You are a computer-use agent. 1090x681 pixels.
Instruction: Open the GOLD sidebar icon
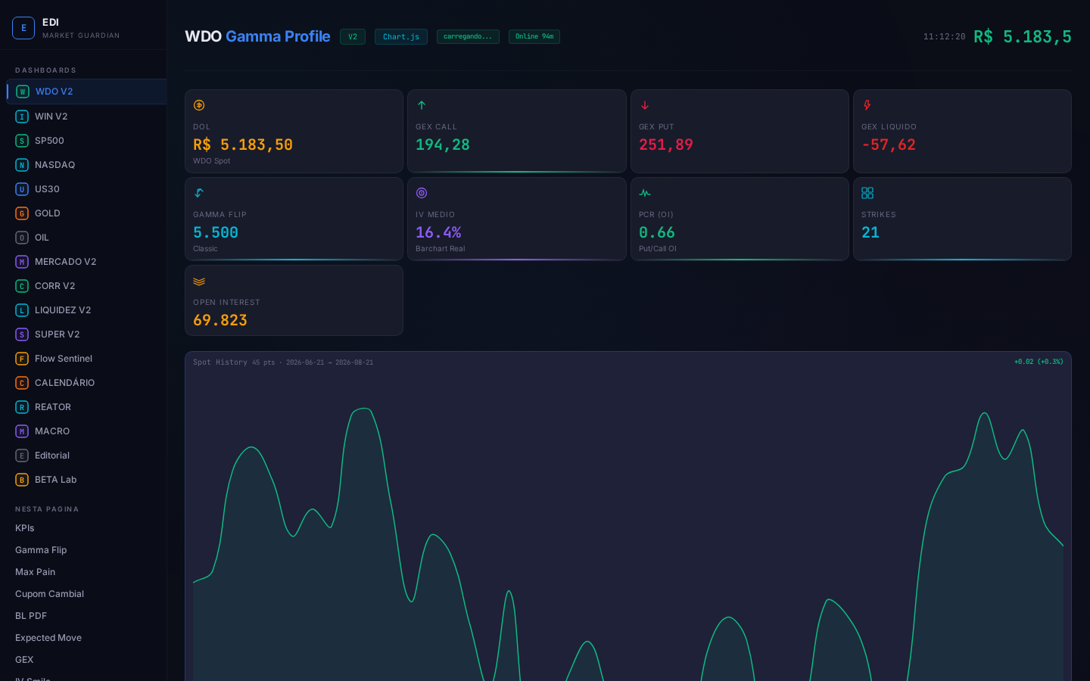[22, 213]
